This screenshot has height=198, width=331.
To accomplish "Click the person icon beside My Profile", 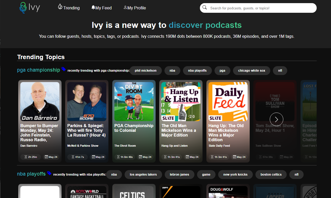I will pos(125,7).
